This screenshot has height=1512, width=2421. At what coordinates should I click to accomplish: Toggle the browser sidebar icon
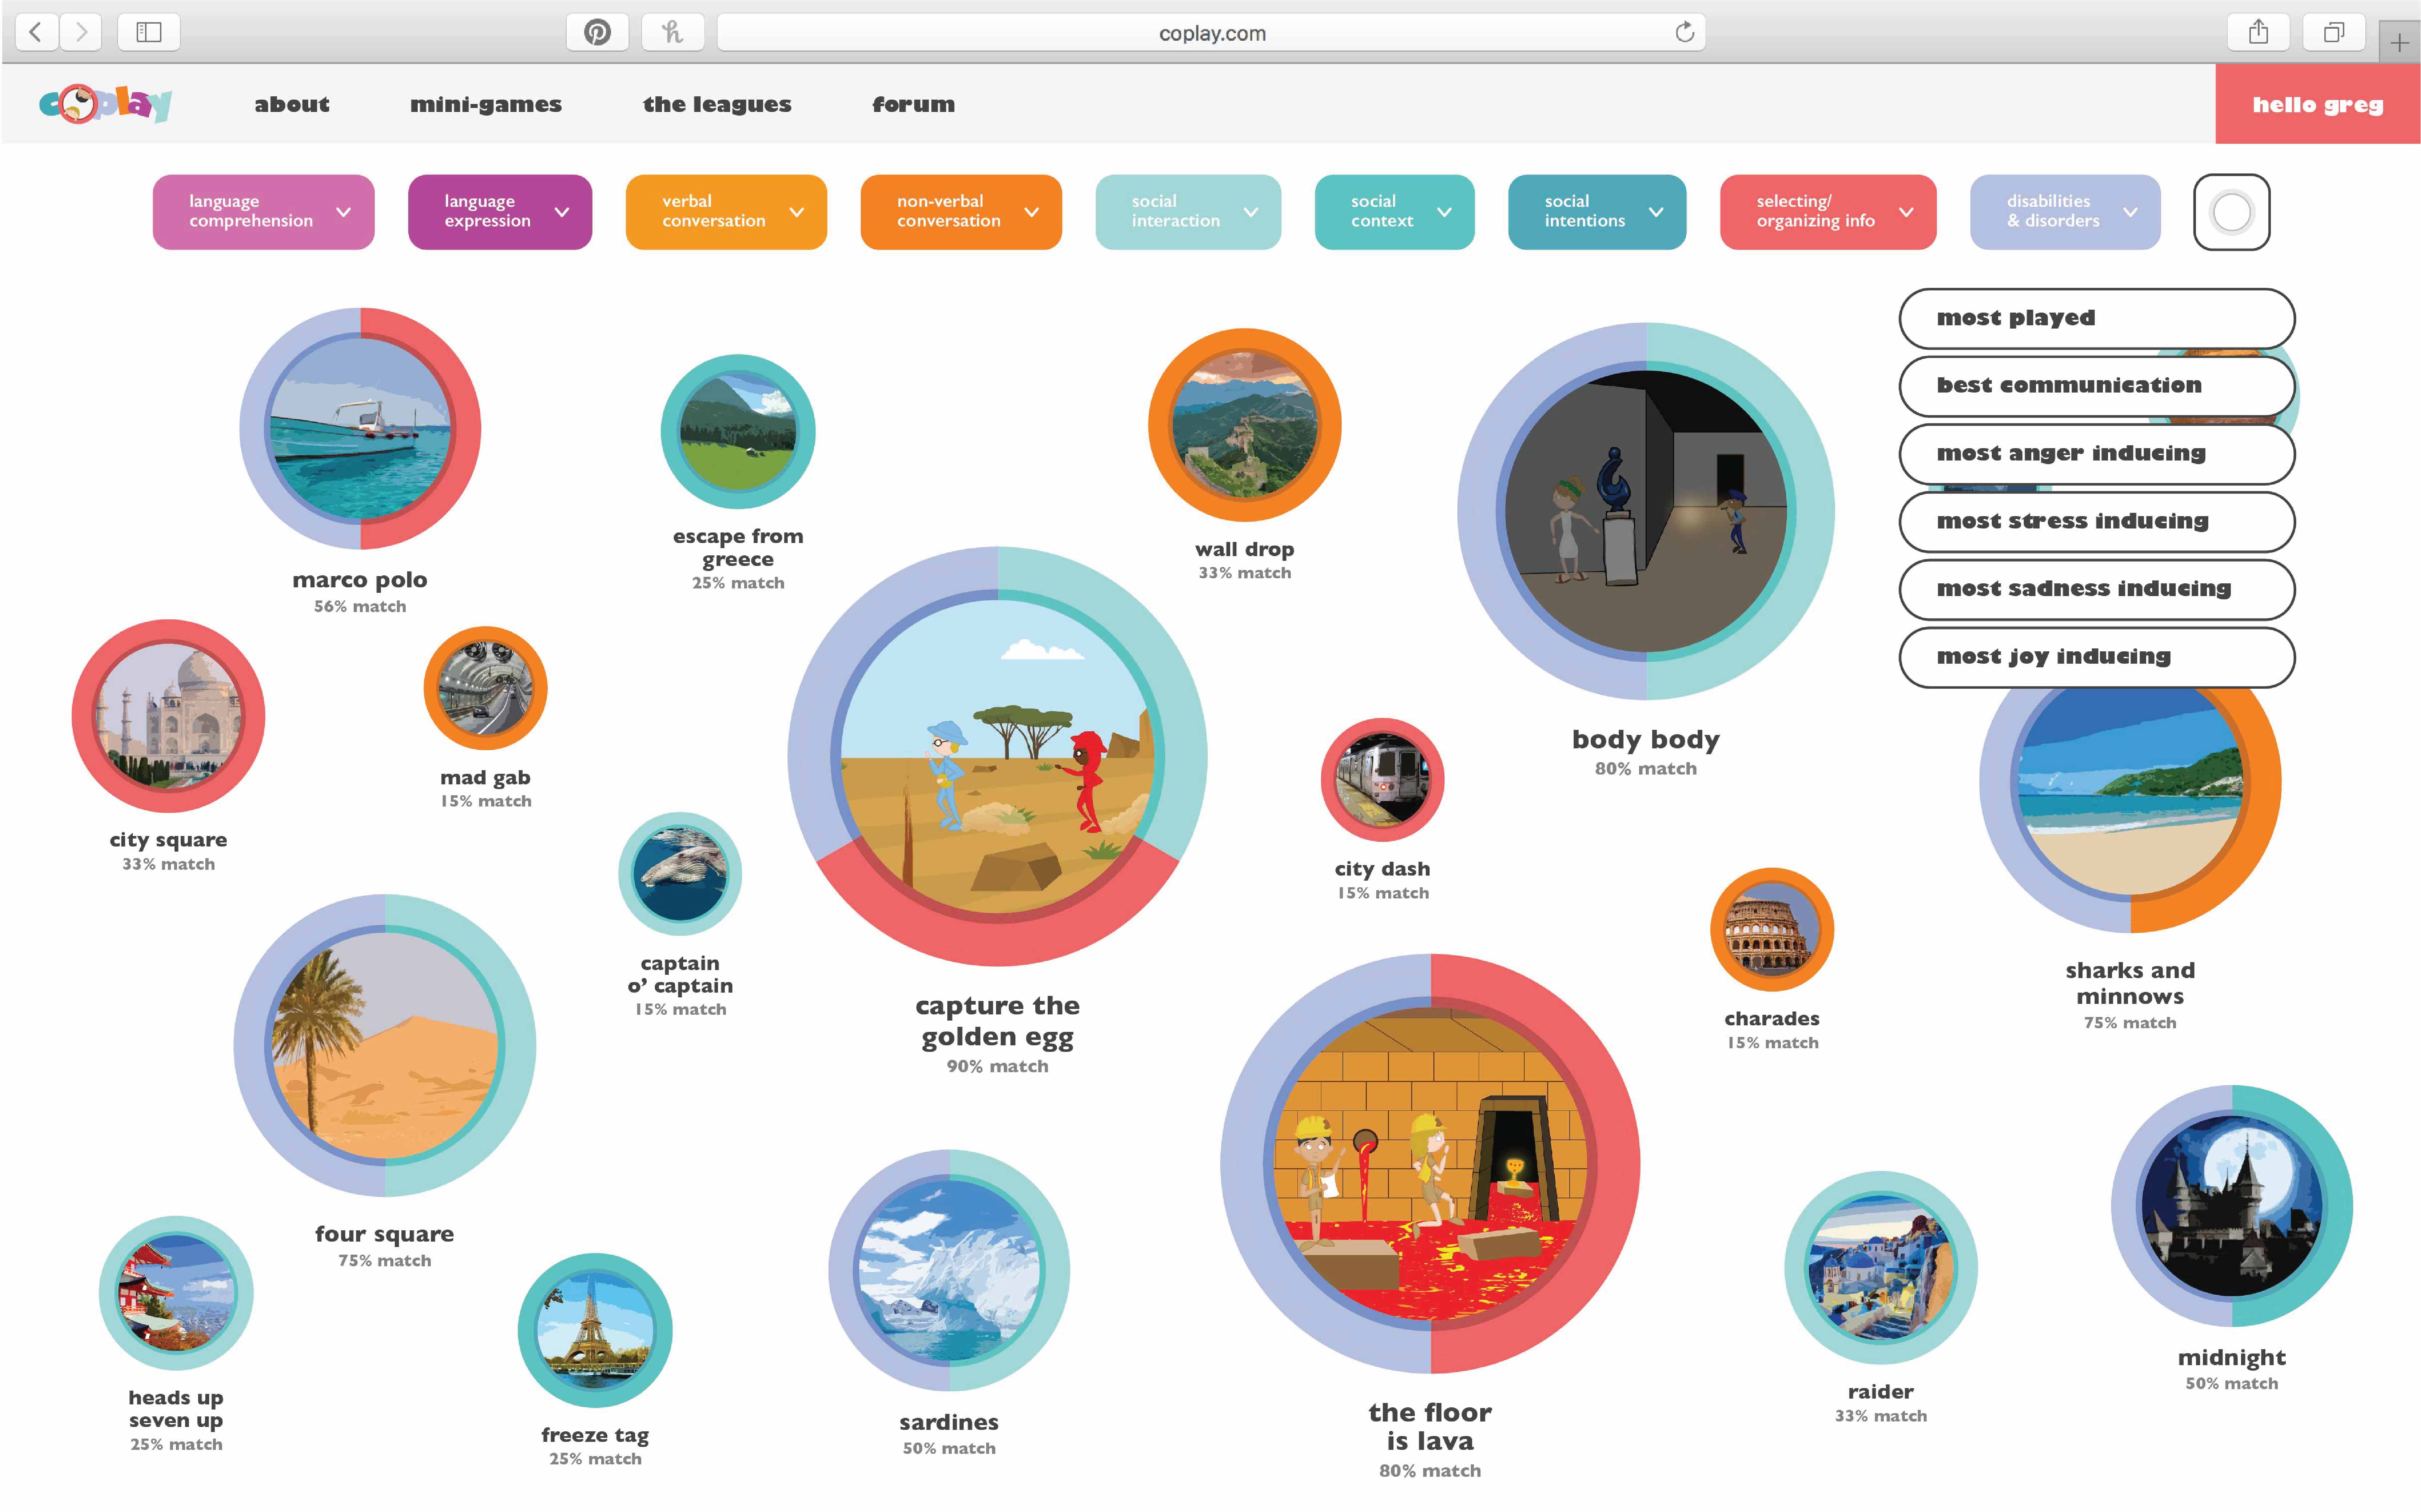[149, 32]
